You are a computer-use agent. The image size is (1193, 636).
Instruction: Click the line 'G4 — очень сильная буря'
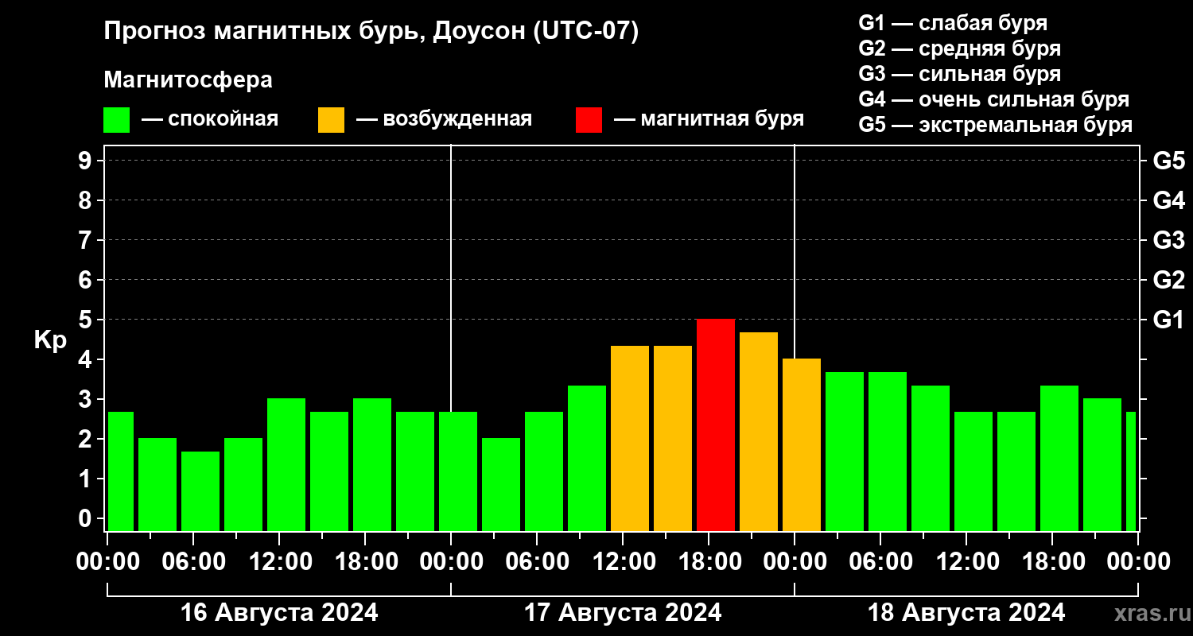[x=994, y=99]
